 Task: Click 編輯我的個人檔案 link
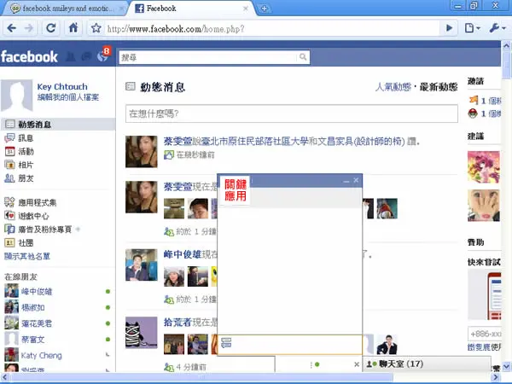tap(68, 97)
